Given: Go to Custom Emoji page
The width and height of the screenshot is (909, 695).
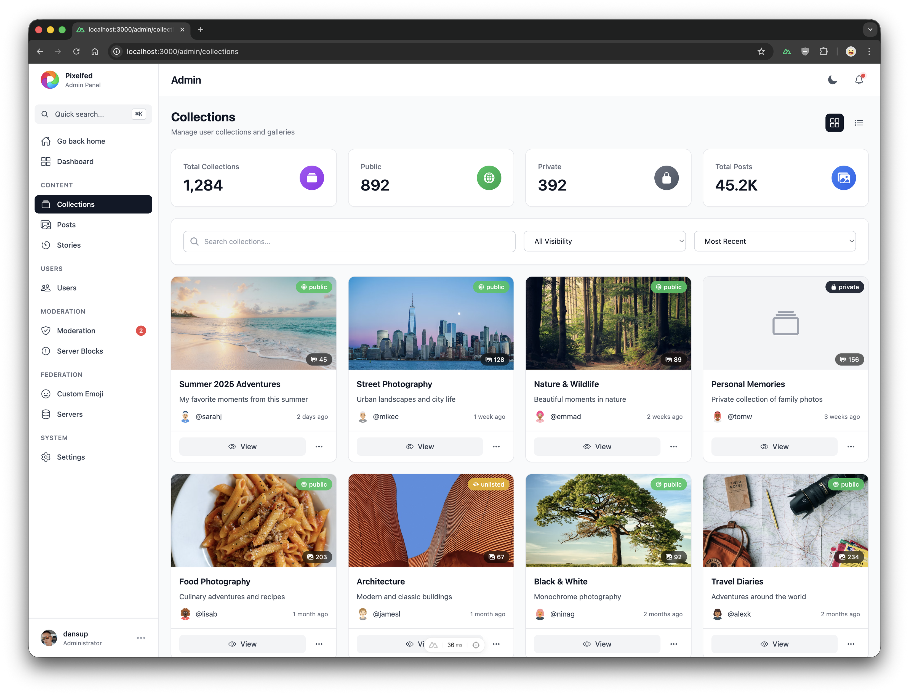Looking at the screenshot, I should [x=80, y=394].
